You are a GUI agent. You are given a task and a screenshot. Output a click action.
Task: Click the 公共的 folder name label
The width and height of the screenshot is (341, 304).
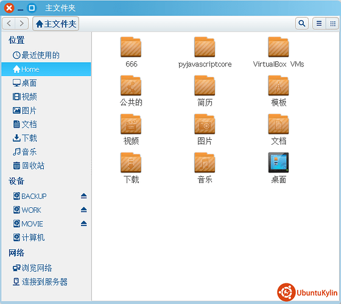coord(131,103)
